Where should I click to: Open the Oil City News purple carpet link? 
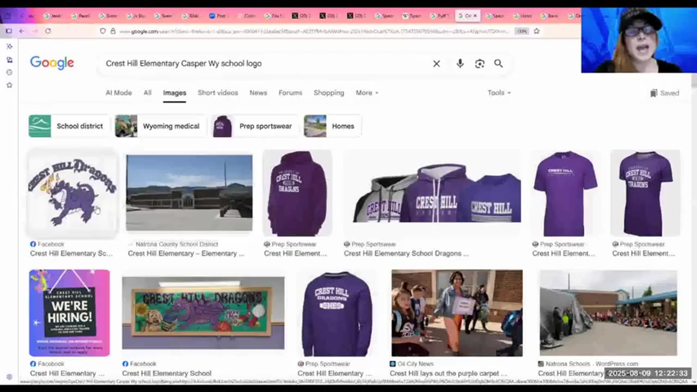coord(448,373)
